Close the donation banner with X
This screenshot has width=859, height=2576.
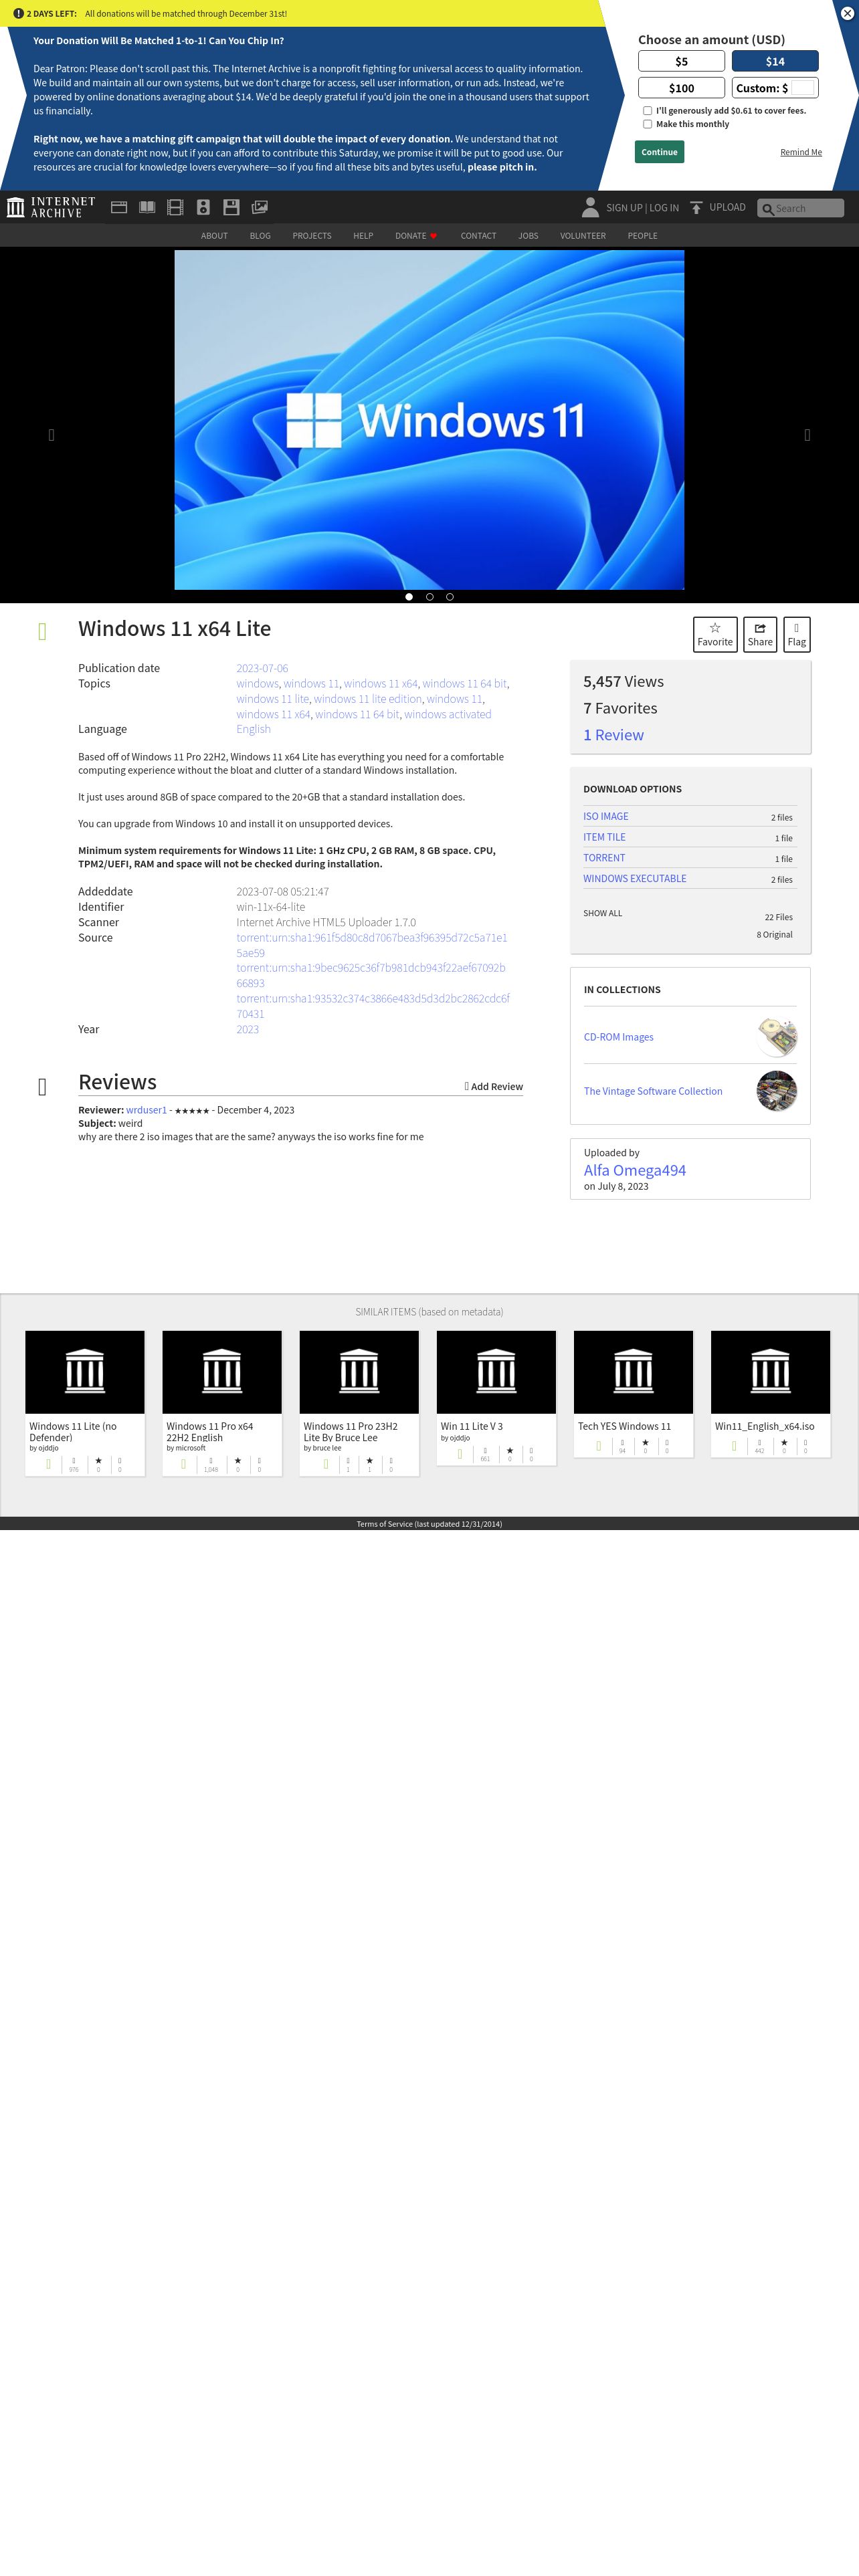[x=847, y=13]
